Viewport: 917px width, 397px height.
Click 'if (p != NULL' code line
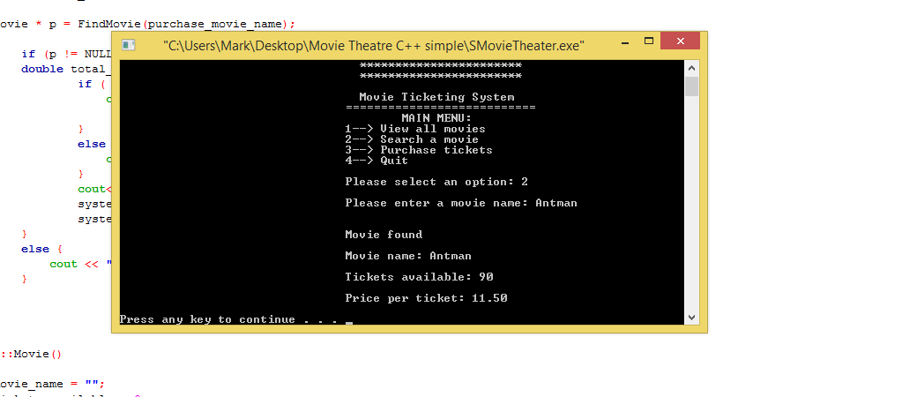point(66,54)
